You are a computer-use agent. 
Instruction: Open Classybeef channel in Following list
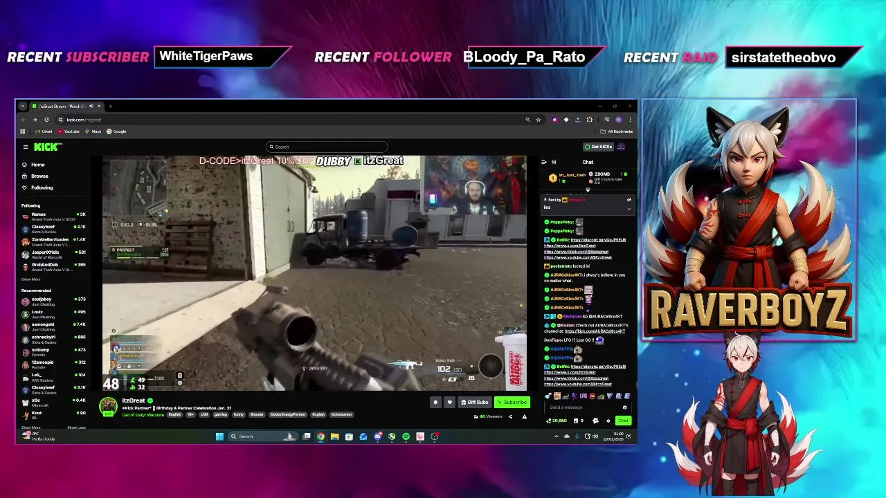click(x=53, y=229)
